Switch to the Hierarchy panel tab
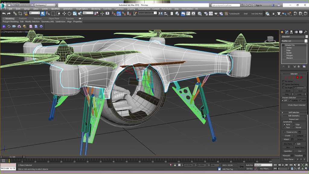 [x=291, y=32]
